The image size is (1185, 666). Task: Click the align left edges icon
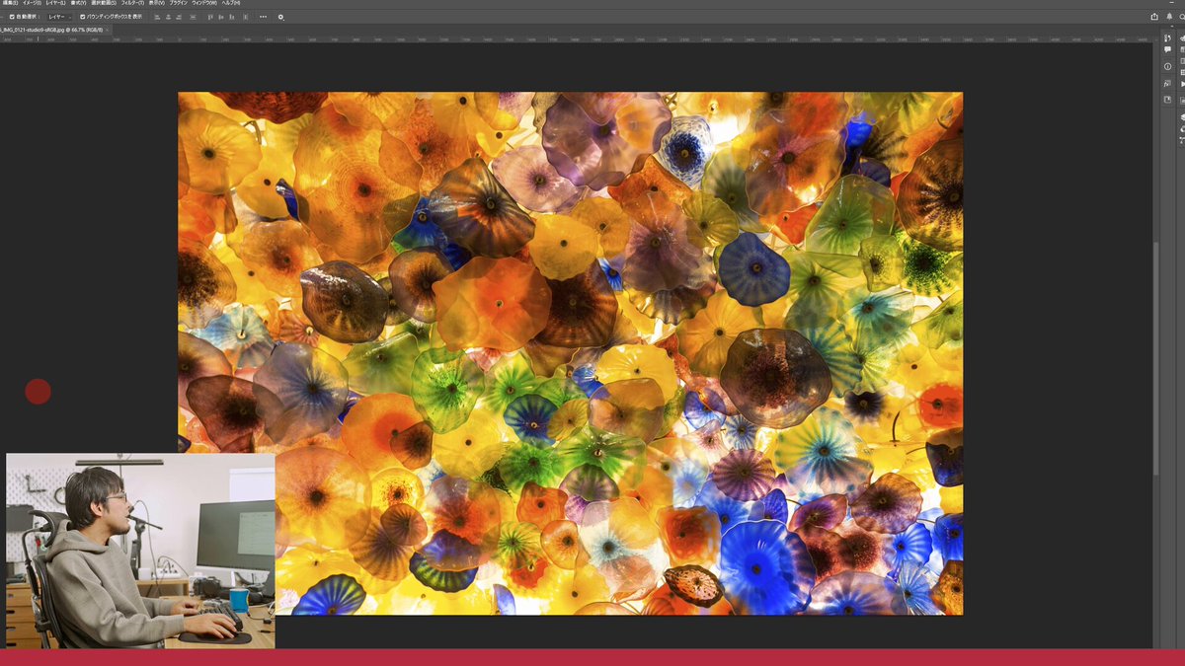pyautogui.click(x=155, y=17)
